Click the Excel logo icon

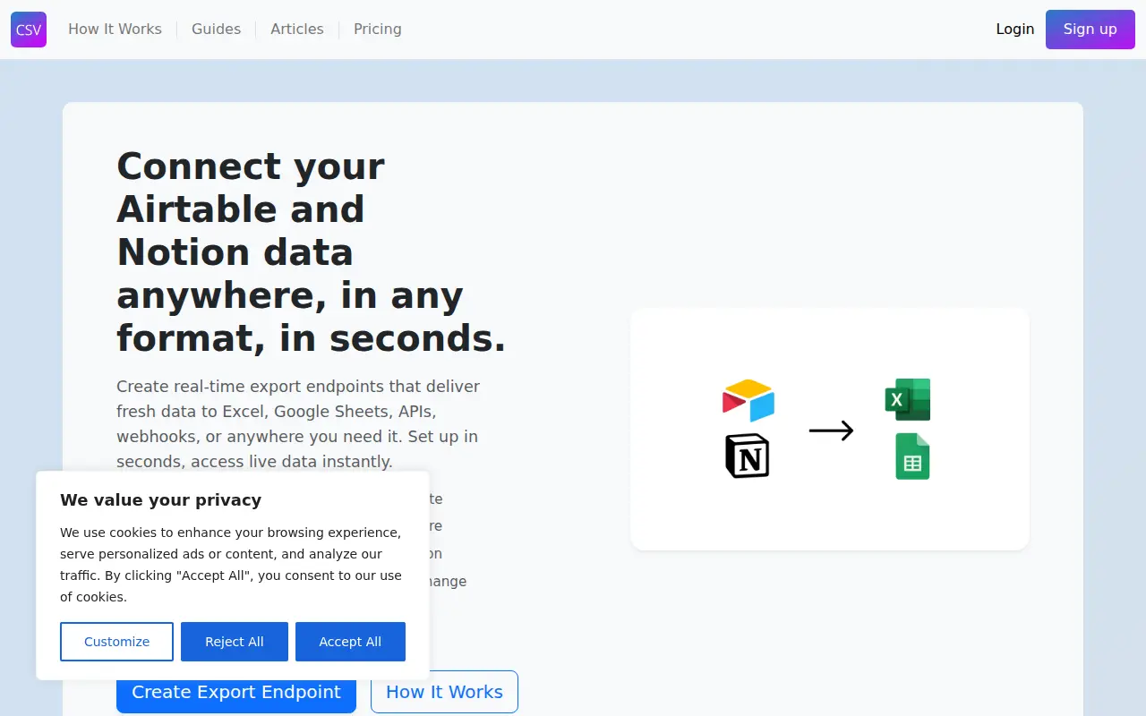click(908, 399)
